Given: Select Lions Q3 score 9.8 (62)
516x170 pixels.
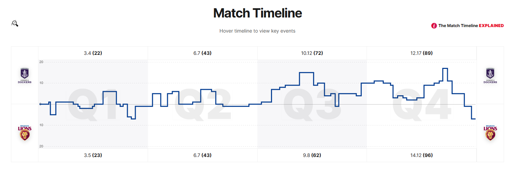Looking at the screenshot, I should [x=312, y=155].
